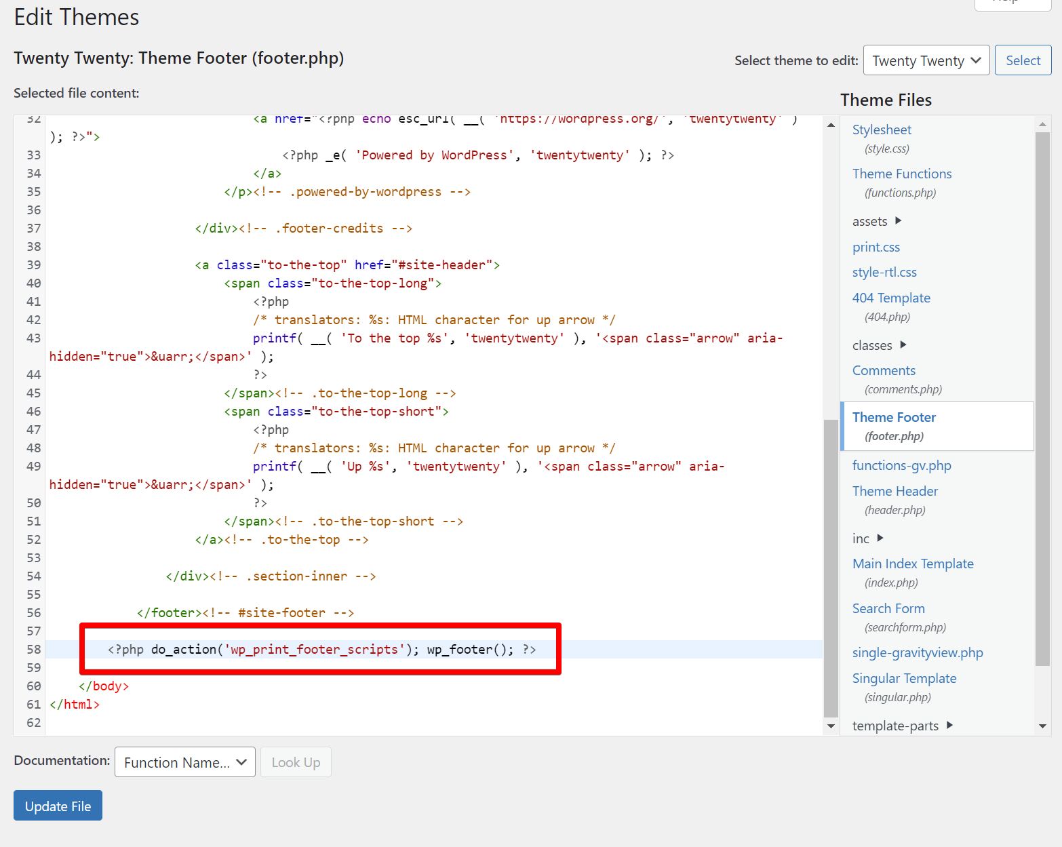This screenshot has width=1062, height=847.
Task: Click the Look Up button
Action: point(296,762)
